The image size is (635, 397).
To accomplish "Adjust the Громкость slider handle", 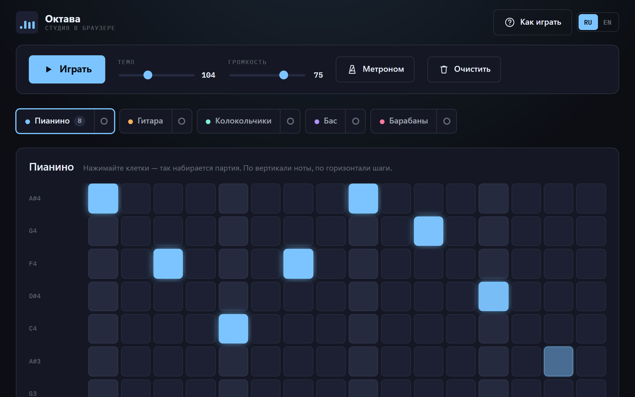I will pos(284,75).
